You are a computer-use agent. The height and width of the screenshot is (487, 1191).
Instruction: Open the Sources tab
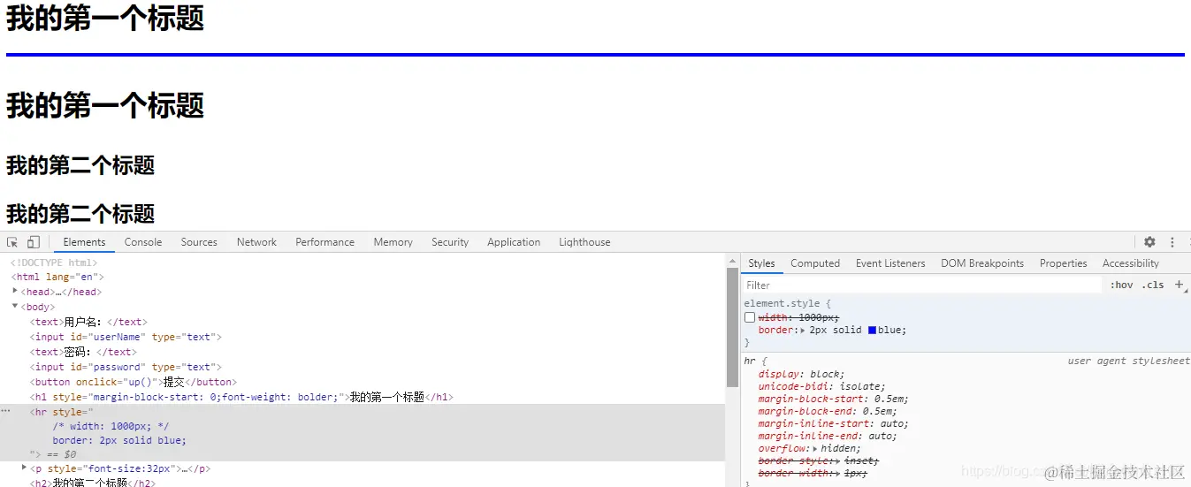point(199,242)
